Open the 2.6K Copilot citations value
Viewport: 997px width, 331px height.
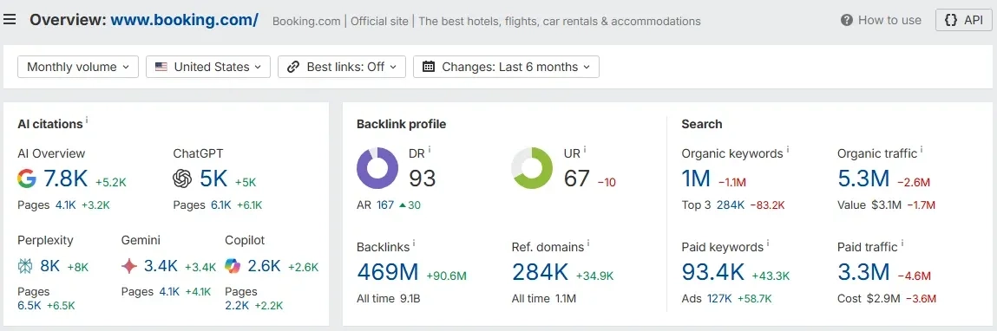[264, 266]
